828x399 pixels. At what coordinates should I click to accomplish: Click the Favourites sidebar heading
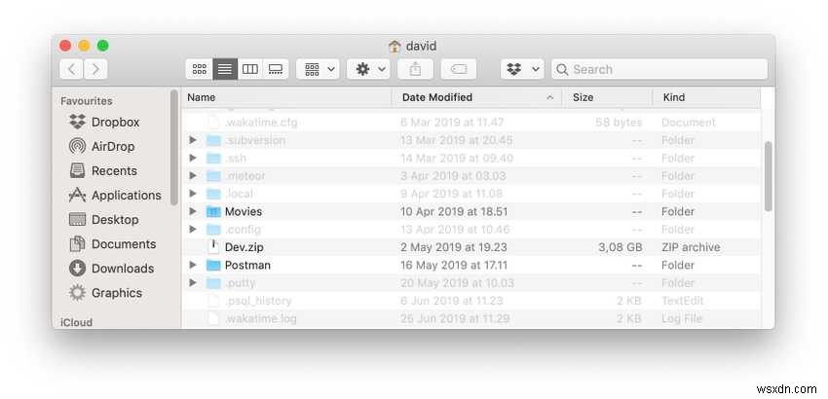coord(87,101)
